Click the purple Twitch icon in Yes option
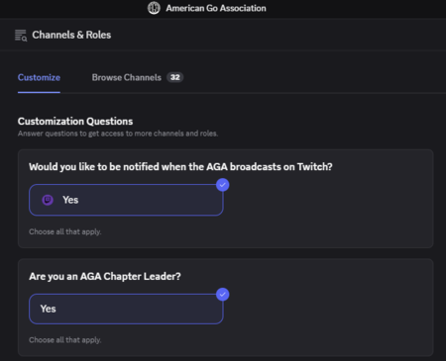Viewport: 446px width, 361px height. click(48, 200)
